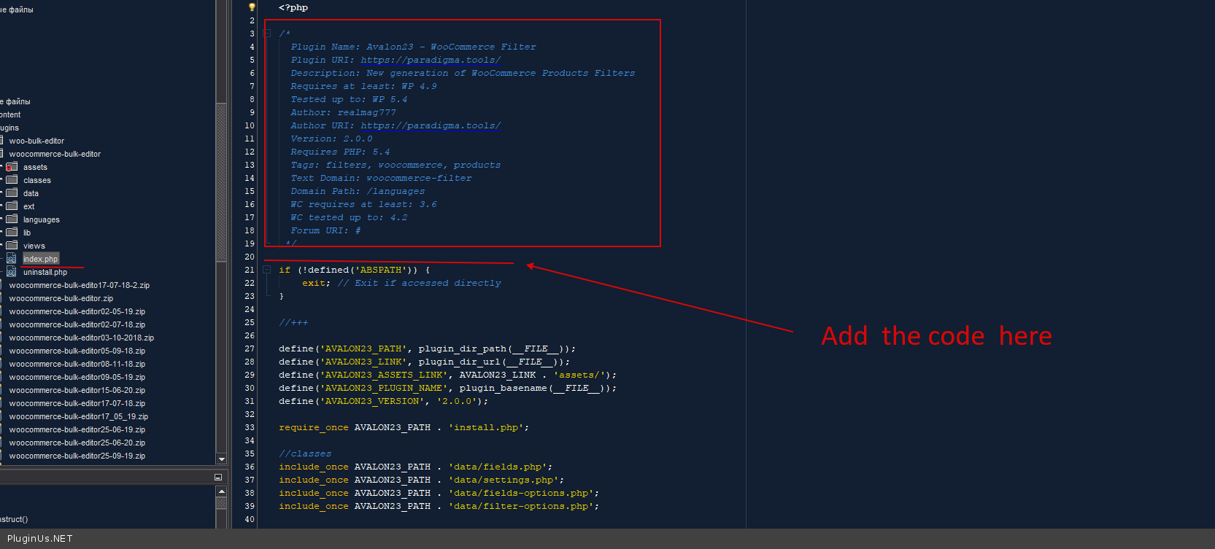
Task: Click the file tree scroll-down arrow
Action: 221,459
